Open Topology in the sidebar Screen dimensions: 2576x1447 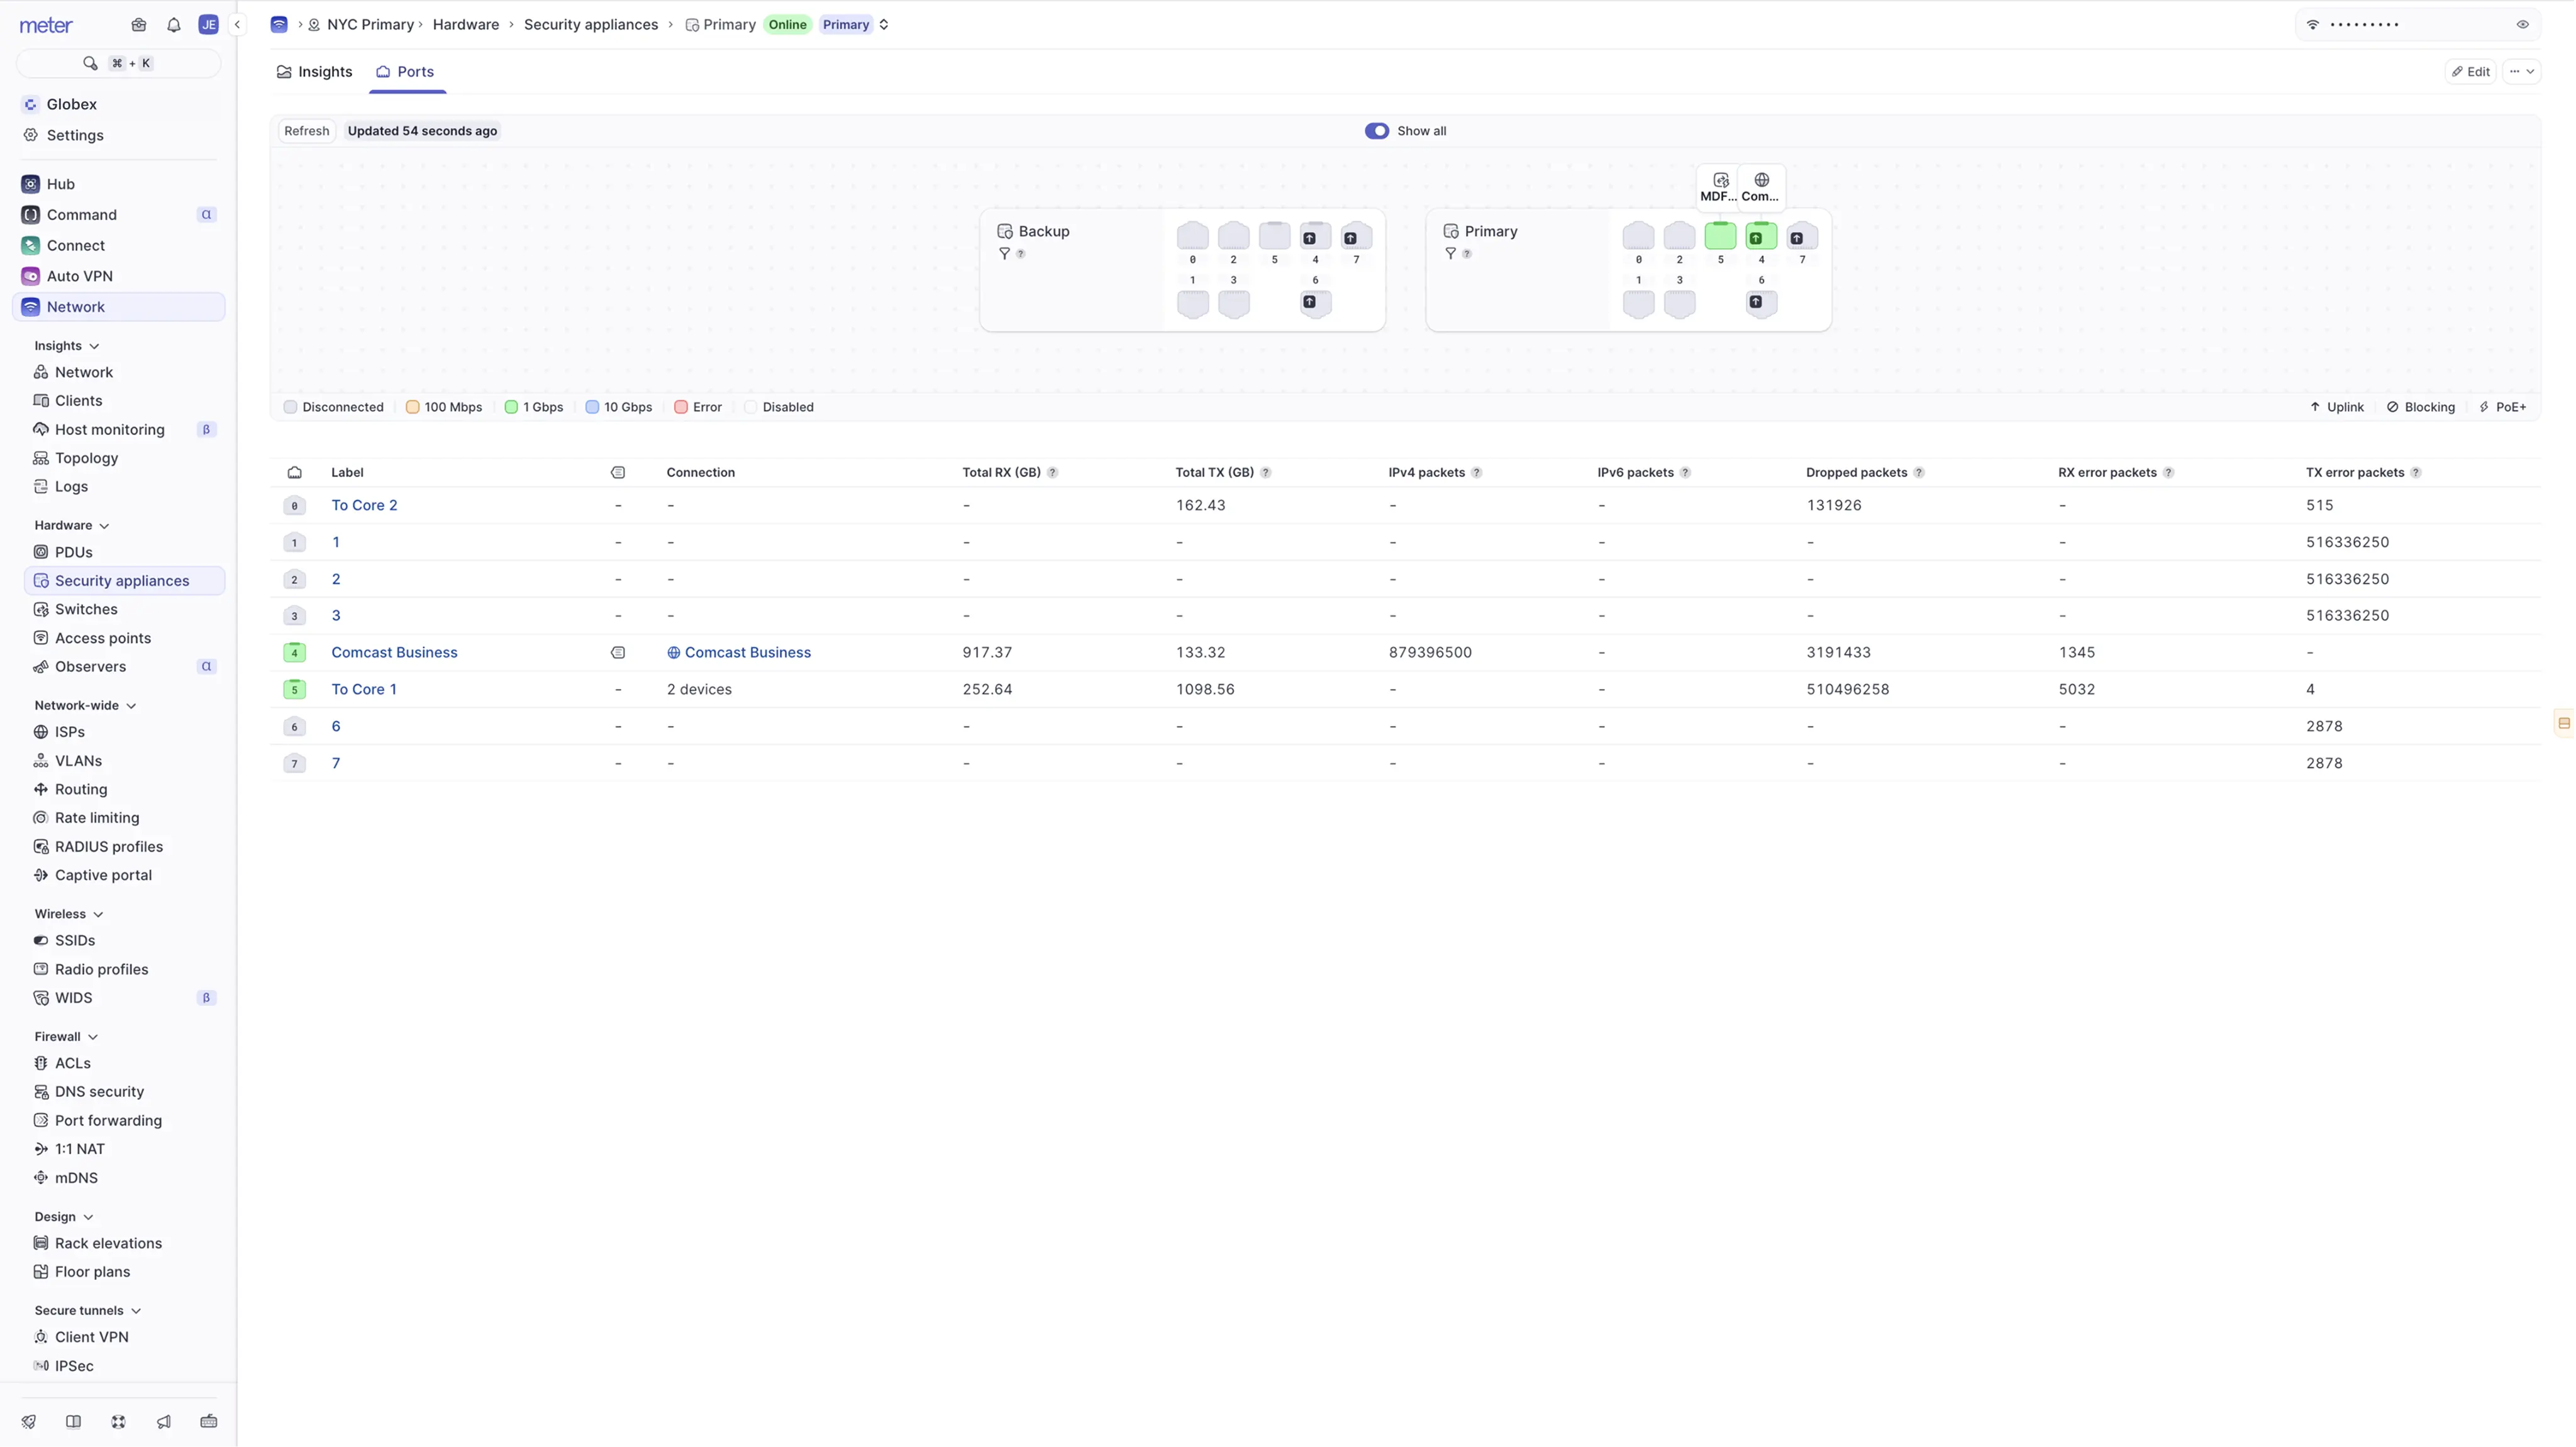[86, 458]
